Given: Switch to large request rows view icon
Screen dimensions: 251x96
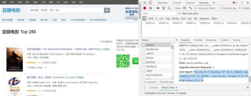Looking at the screenshot, I should tap(185, 8).
